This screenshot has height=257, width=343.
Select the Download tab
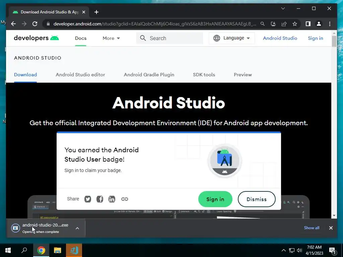pyautogui.click(x=25, y=75)
